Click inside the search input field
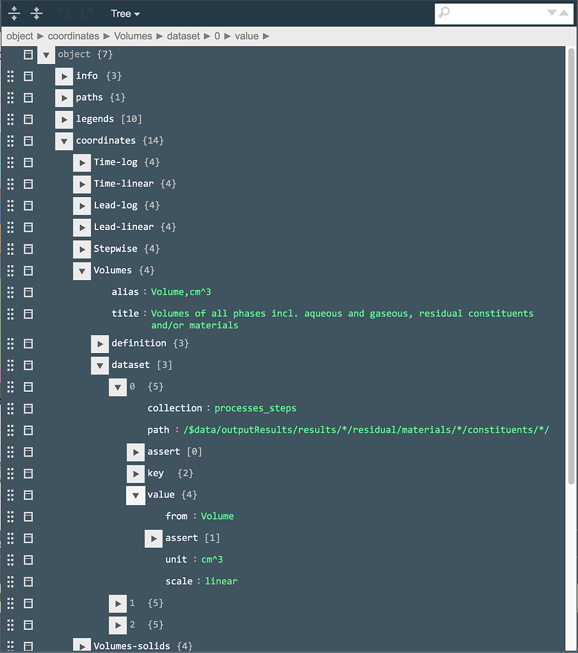This screenshot has height=653, width=578. 497,13
